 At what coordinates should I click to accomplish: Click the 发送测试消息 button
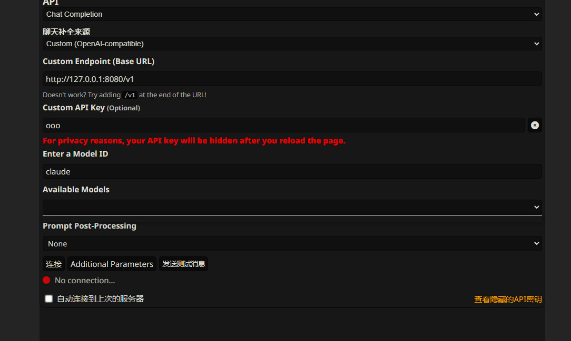(x=184, y=264)
